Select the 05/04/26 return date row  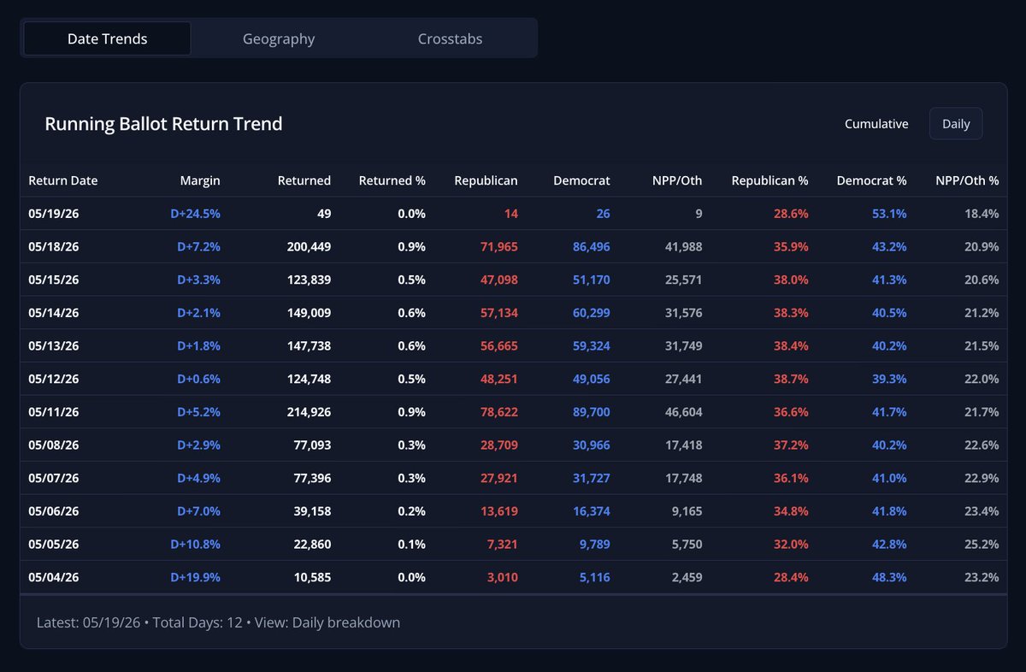tap(513, 577)
